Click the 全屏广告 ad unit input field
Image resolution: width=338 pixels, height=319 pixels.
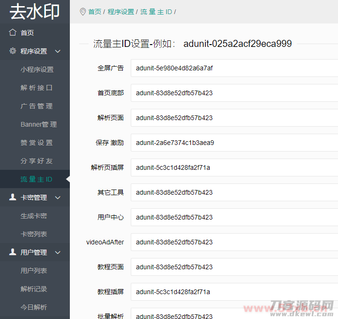click(x=234, y=68)
